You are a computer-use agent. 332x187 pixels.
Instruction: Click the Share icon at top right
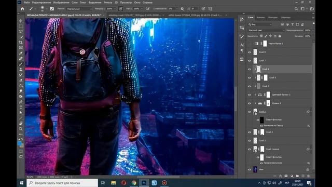312,9
